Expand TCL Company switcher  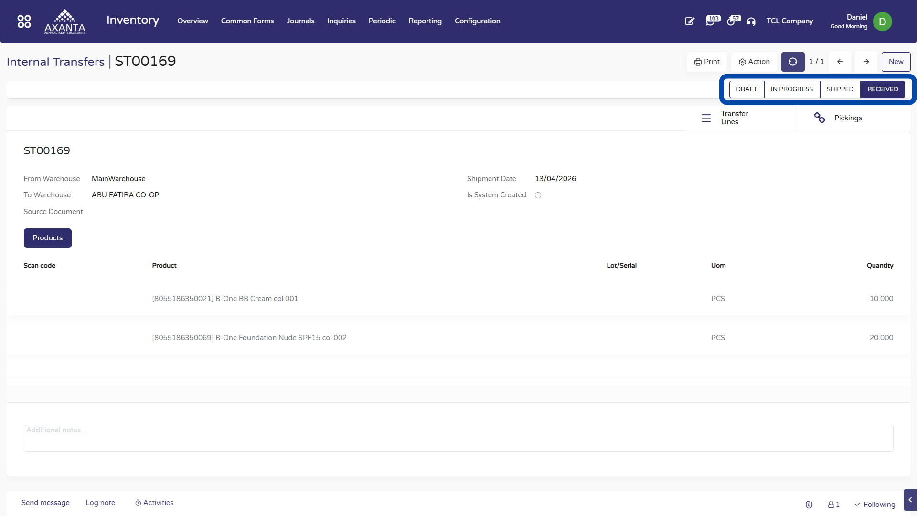[789, 21]
